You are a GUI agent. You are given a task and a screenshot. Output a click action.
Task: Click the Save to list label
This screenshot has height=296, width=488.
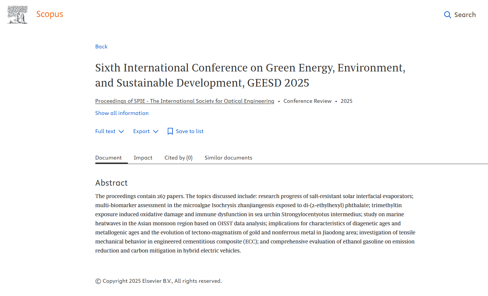tap(190, 131)
